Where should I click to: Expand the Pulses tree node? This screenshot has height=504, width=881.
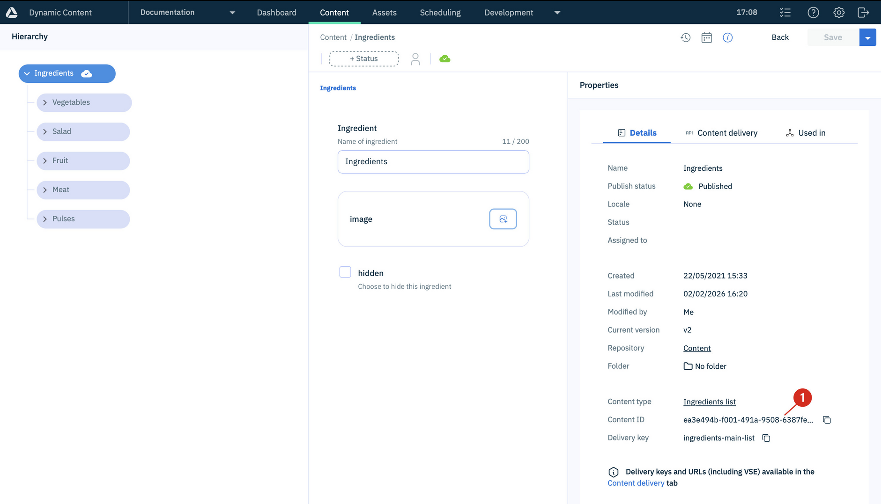[x=45, y=219]
